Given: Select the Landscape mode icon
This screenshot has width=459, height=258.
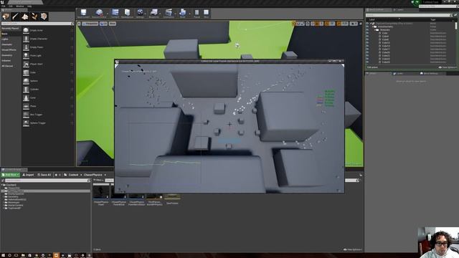Looking at the screenshot, I should click(25, 16).
